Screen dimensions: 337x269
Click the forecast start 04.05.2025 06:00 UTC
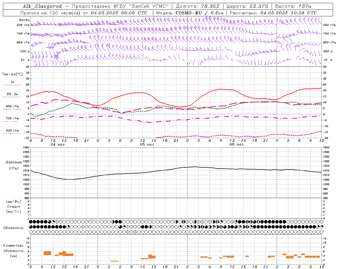pyautogui.click(x=119, y=13)
